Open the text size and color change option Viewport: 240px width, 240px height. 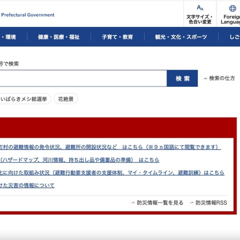[200, 14]
